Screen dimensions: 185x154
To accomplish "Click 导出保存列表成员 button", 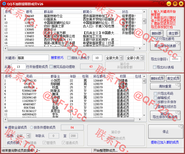I will click(x=165, y=115).
